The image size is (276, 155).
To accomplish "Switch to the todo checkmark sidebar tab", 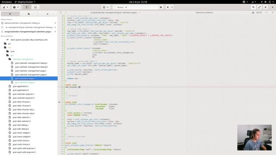I will click(47, 14).
